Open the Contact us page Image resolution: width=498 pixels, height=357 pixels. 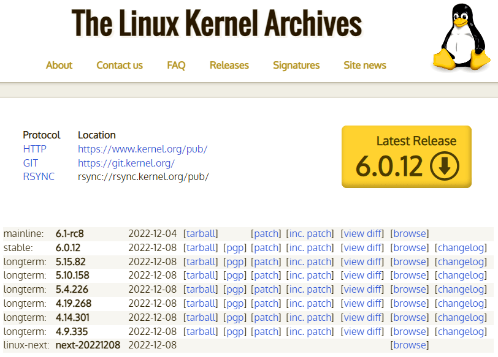coord(119,66)
